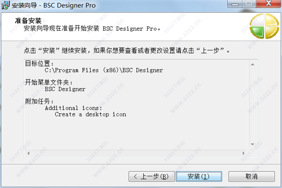Click the disabled maximize button
The width and height of the screenshot is (282, 188).
[249, 4]
